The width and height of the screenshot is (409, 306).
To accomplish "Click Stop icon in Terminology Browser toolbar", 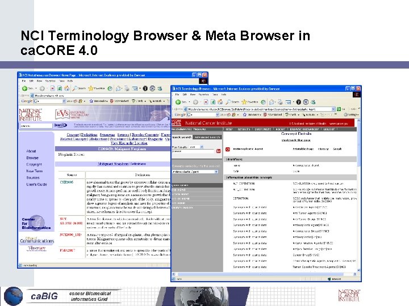I will 206,102.
